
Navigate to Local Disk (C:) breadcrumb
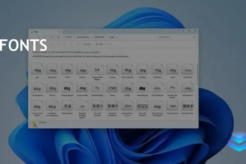pos(83,37)
